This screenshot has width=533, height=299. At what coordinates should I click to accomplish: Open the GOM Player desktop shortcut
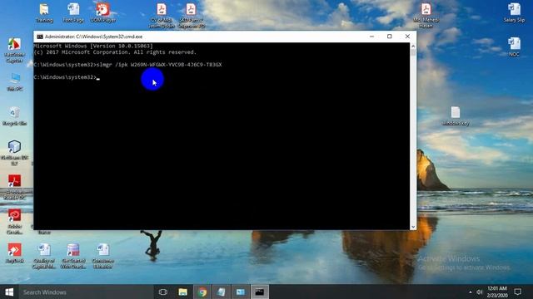(102, 13)
